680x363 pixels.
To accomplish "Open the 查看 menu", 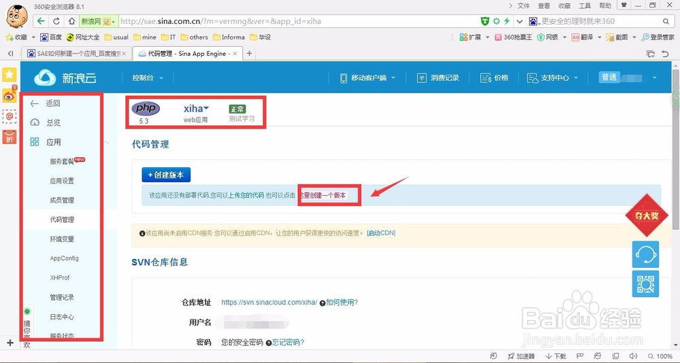I will coord(544,5).
